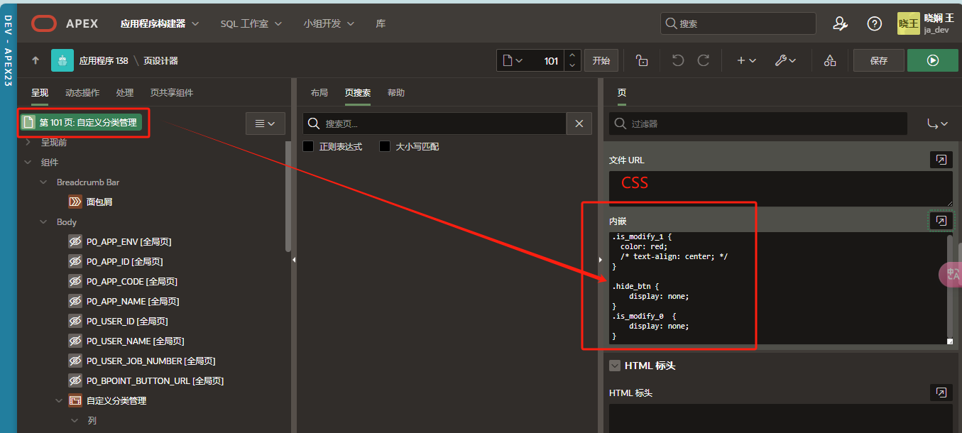The height and width of the screenshot is (433, 962).
Task: Collapse the left pane splitter arrow
Action: tap(294, 261)
